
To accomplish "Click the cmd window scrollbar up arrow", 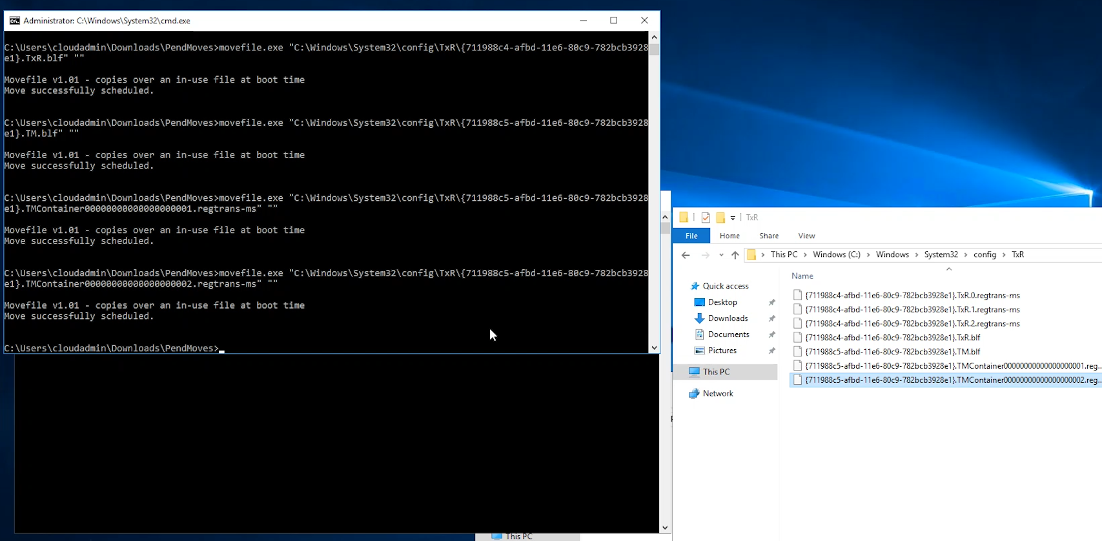I will coord(654,37).
